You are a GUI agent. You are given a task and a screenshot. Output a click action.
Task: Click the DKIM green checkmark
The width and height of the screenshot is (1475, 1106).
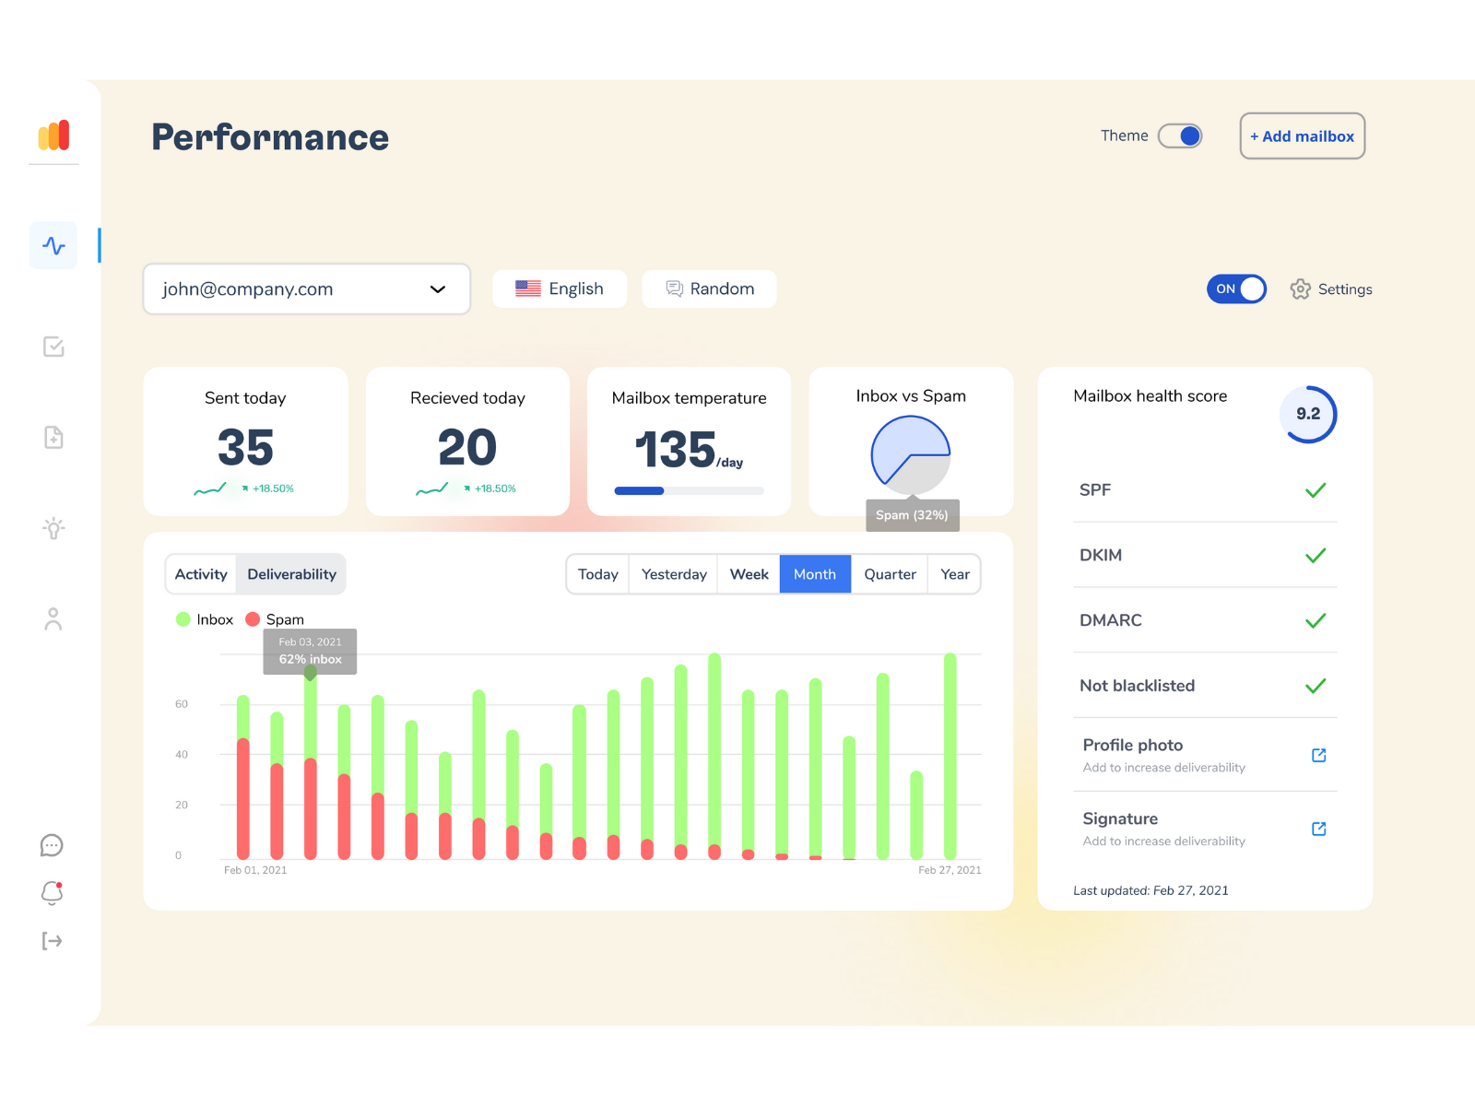pyautogui.click(x=1316, y=556)
